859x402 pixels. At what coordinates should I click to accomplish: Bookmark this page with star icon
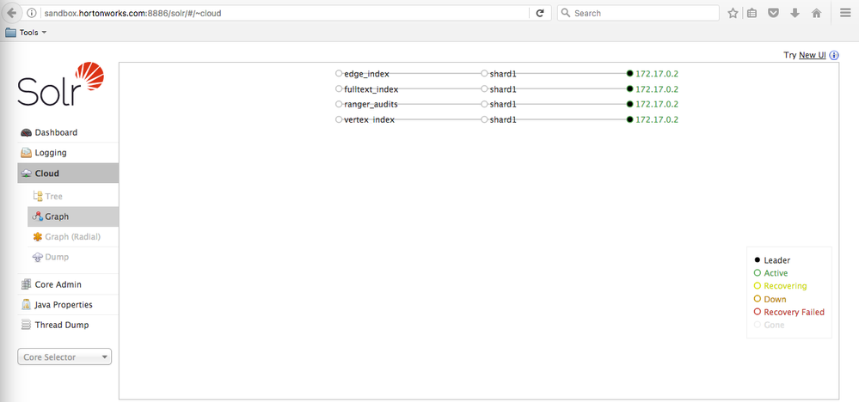point(733,13)
